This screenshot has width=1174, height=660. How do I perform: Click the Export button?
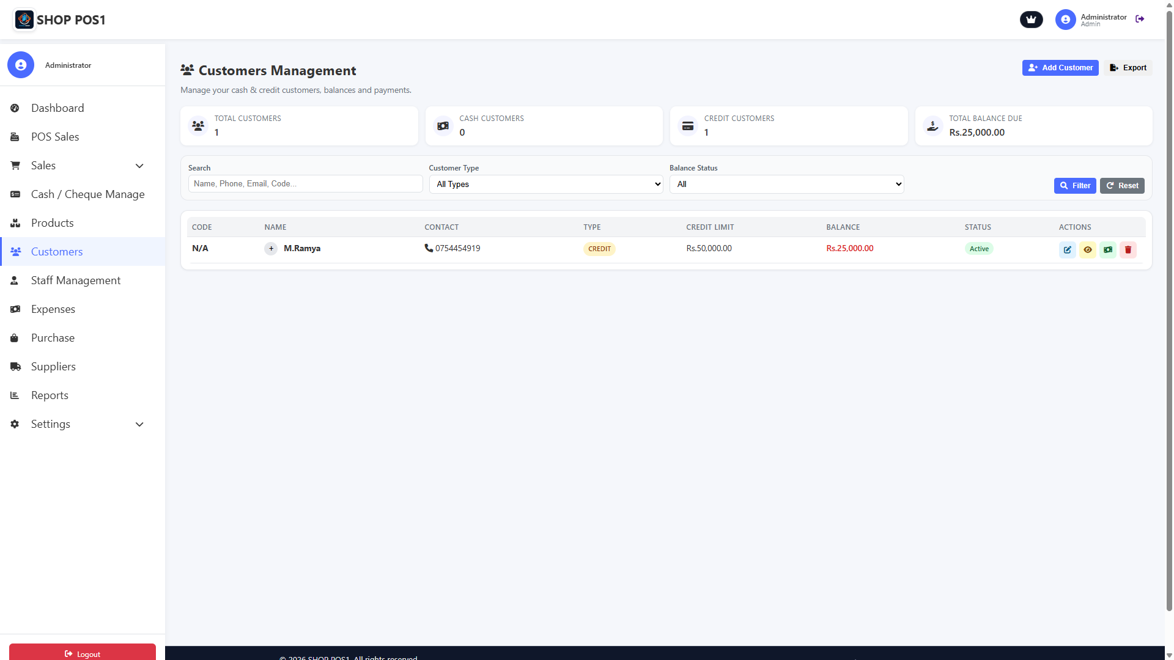1128,68
